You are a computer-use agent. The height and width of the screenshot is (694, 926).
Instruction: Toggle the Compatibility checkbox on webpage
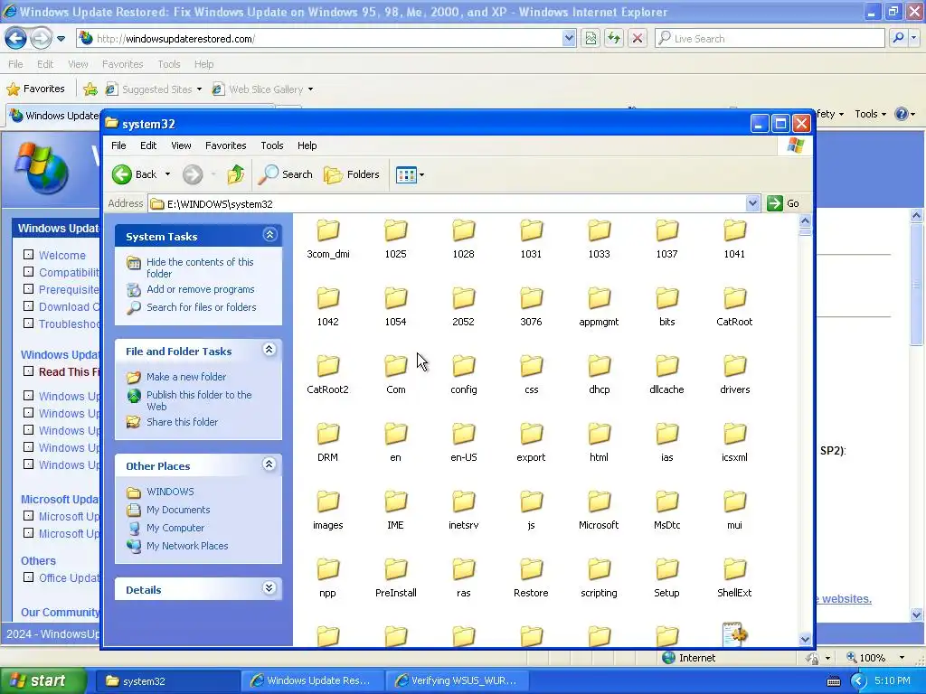28,272
